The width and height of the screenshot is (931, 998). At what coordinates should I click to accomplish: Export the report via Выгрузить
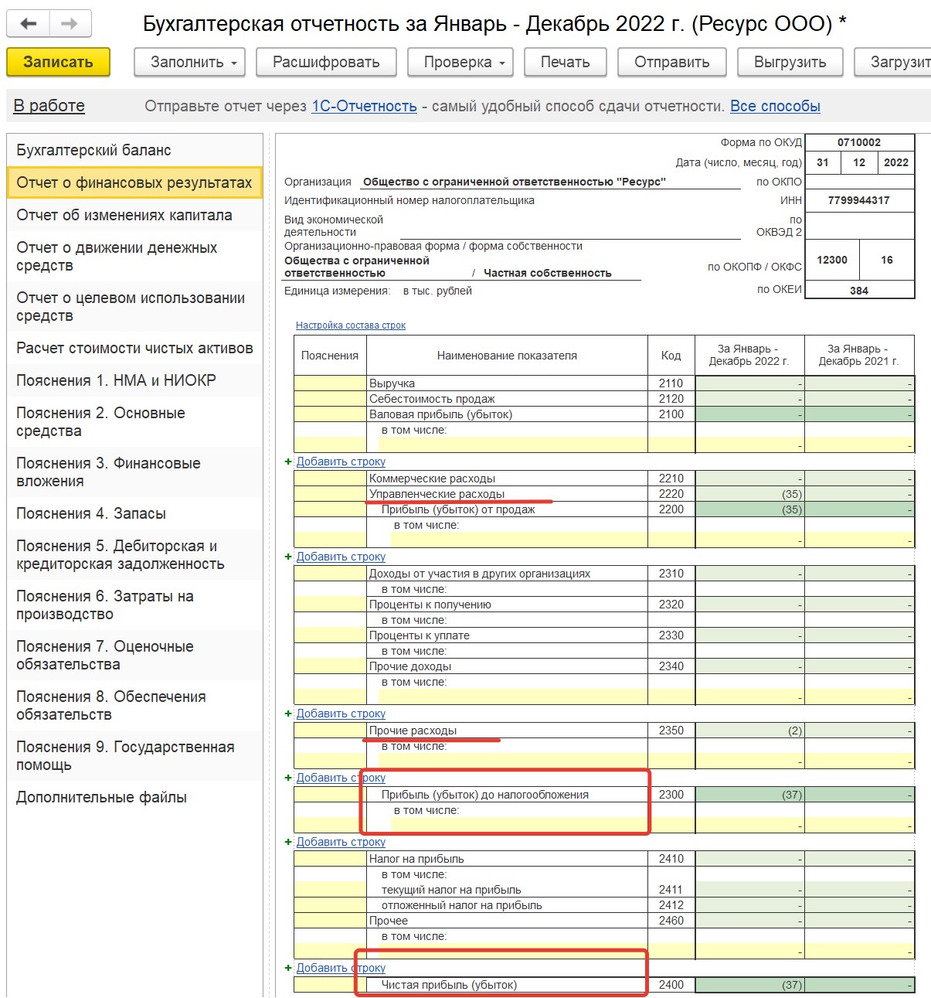[790, 62]
